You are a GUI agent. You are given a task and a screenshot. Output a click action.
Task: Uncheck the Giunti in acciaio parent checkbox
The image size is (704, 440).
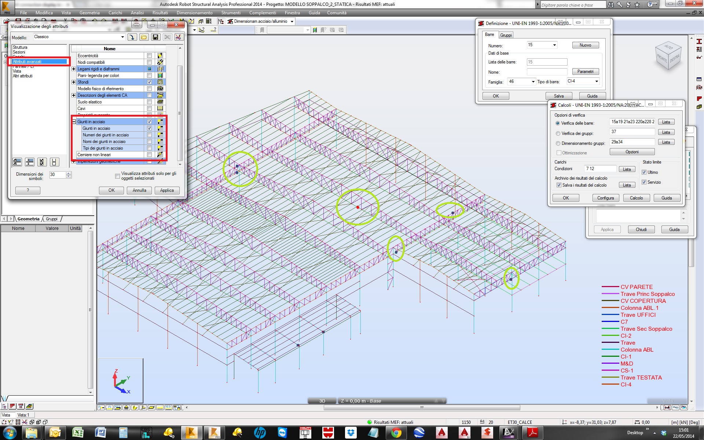pos(149,122)
